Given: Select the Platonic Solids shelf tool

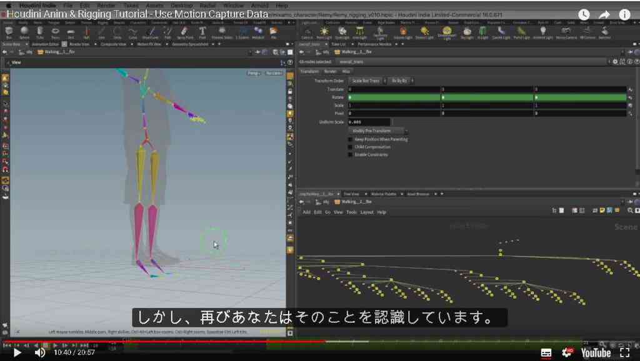Looking at the screenshot, I should click(222, 32).
